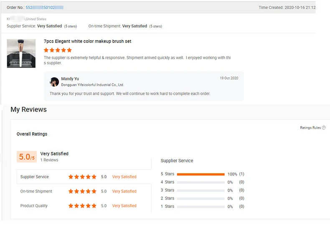Click Mandy Yu's profile avatar
The height and width of the screenshot is (225, 330).
pos(54,82)
